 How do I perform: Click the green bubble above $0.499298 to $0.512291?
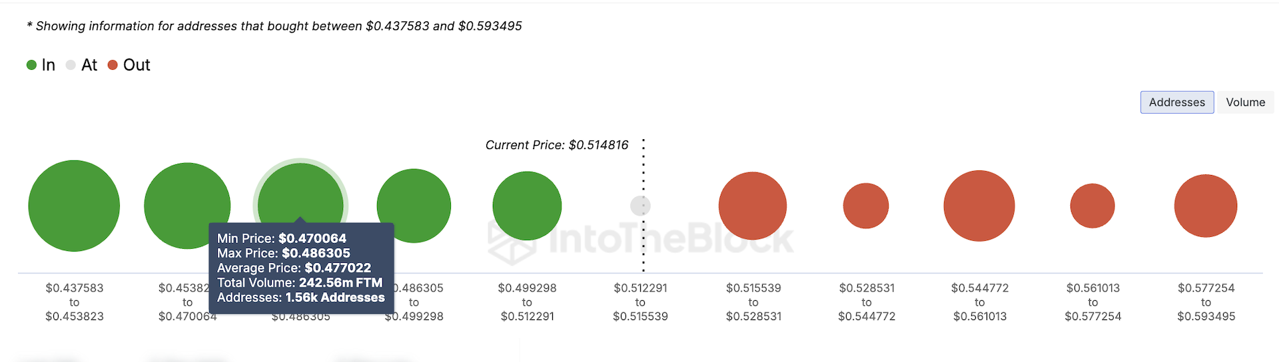click(527, 206)
